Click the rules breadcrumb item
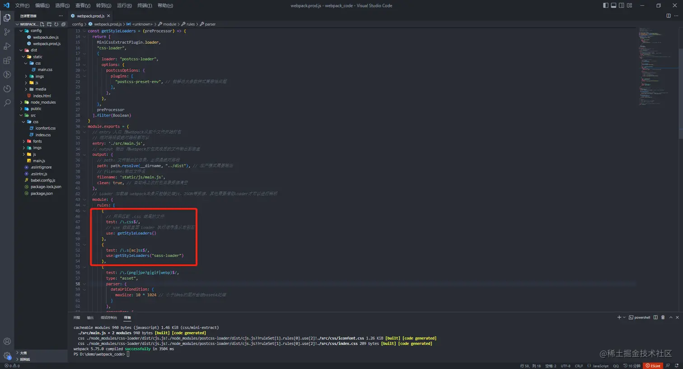683x369 pixels. (x=188, y=24)
